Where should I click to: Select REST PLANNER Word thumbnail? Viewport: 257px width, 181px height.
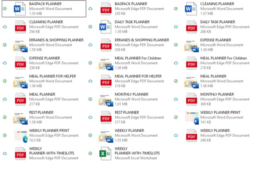[21, 118]
